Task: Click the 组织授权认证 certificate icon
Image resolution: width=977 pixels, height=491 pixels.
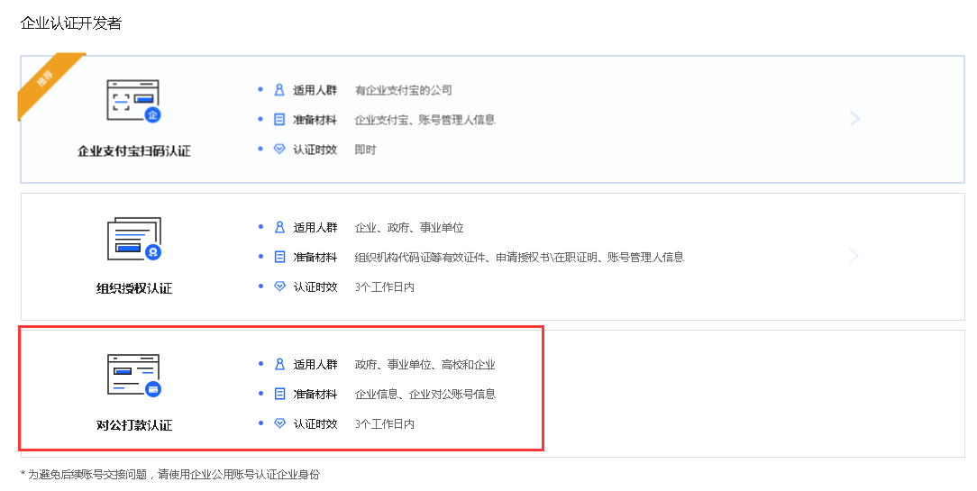Action: [x=133, y=238]
